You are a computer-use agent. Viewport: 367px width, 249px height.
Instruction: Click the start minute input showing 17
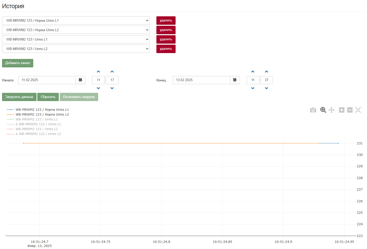(x=112, y=80)
